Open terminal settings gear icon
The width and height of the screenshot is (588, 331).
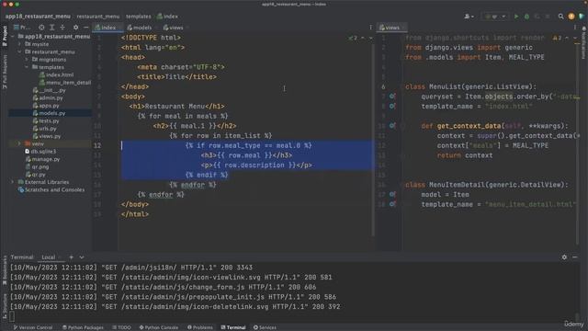point(564,257)
